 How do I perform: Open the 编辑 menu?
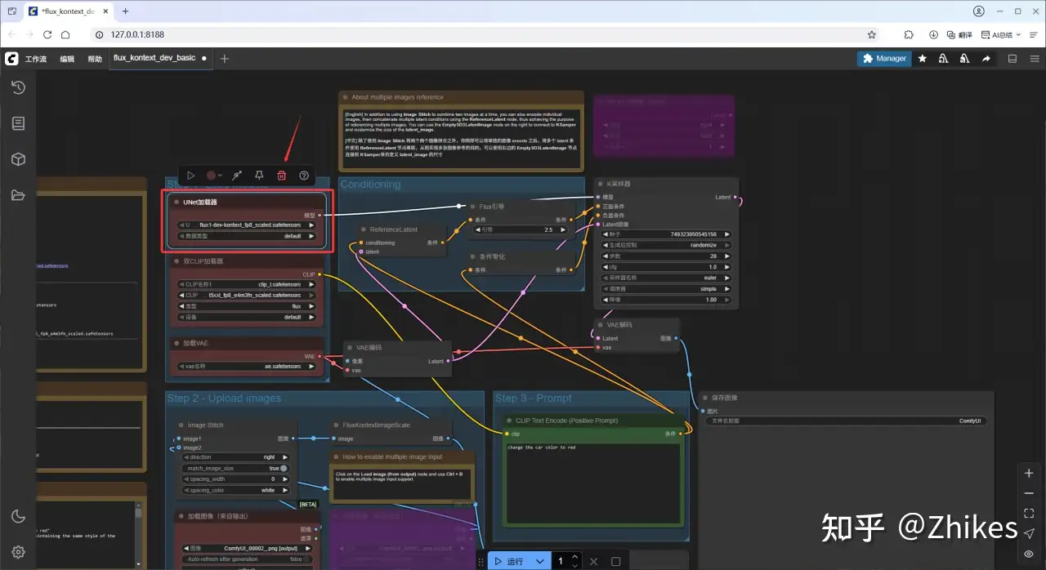point(67,59)
